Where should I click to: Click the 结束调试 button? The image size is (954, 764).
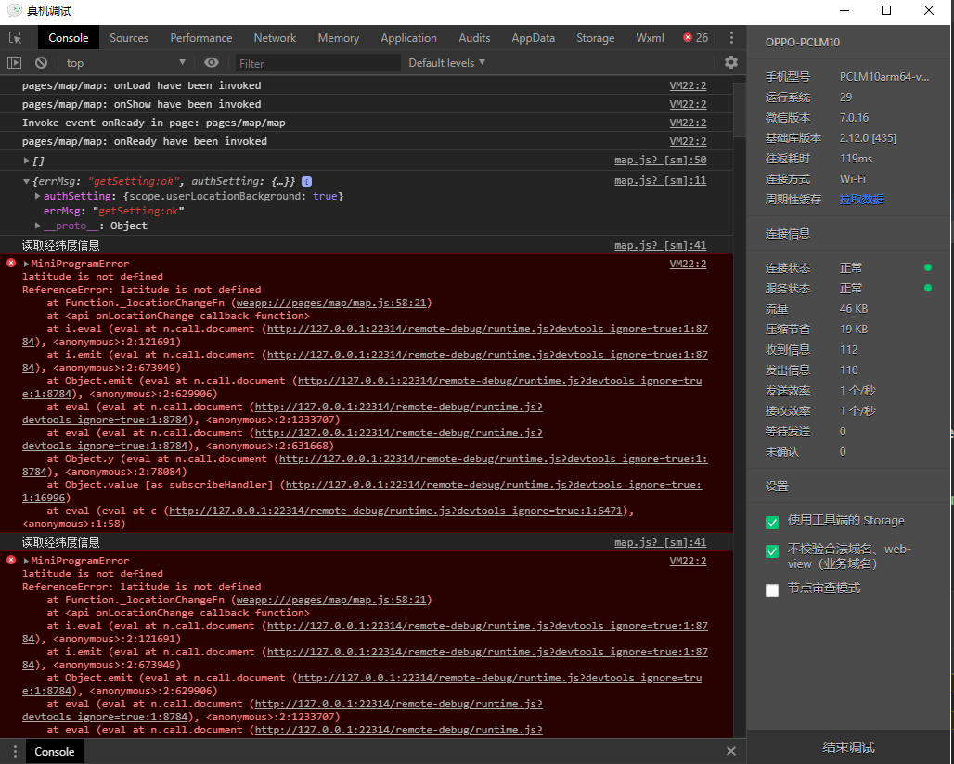[x=848, y=747]
